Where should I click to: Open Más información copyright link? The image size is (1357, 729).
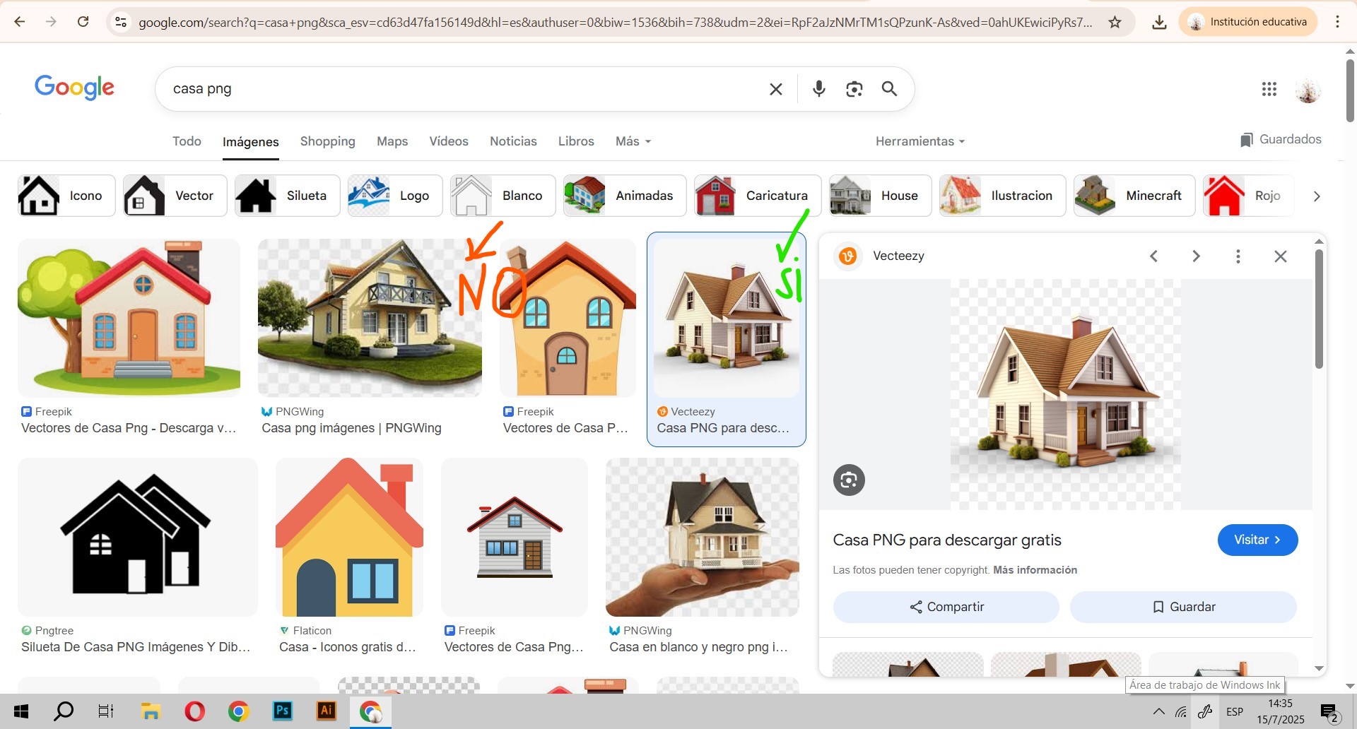pos(1035,570)
